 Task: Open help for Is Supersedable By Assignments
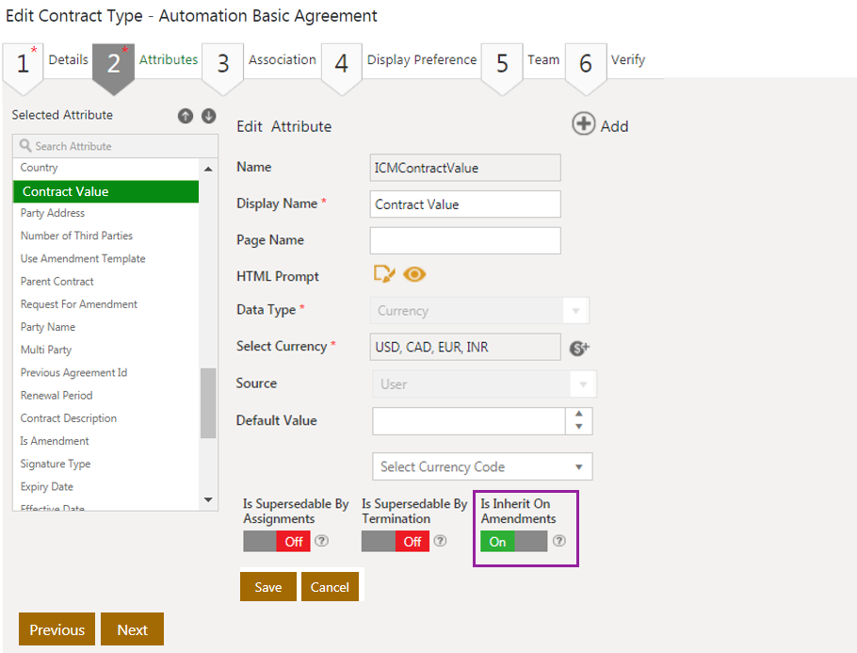321,541
